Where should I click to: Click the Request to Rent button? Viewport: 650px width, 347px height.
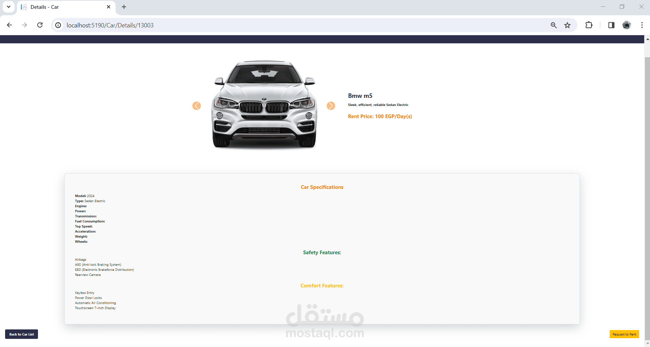click(x=624, y=334)
